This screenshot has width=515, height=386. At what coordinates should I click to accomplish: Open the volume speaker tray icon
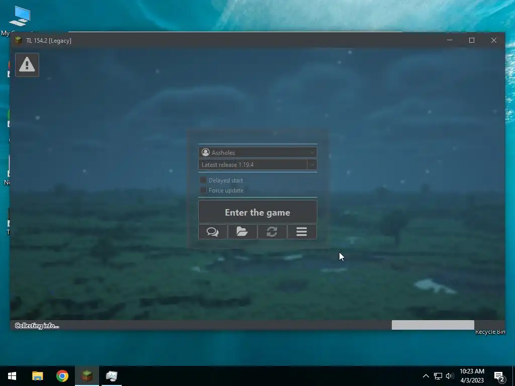[x=450, y=376]
